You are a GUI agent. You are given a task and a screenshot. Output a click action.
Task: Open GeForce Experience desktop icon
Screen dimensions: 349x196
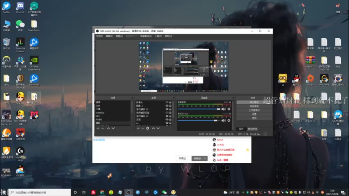click(34, 63)
